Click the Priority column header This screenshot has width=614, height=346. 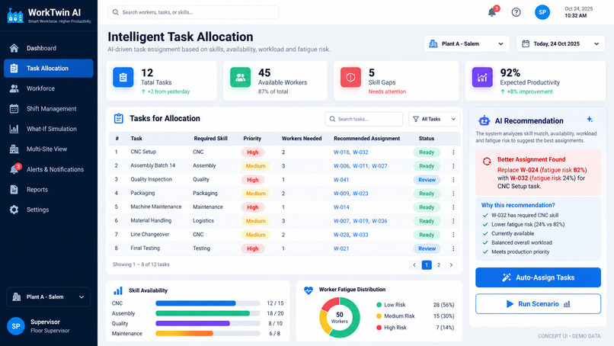coord(252,138)
